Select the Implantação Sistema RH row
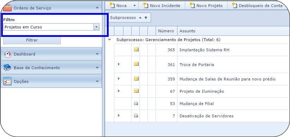The height and width of the screenshot is (137, 290). (202, 50)
